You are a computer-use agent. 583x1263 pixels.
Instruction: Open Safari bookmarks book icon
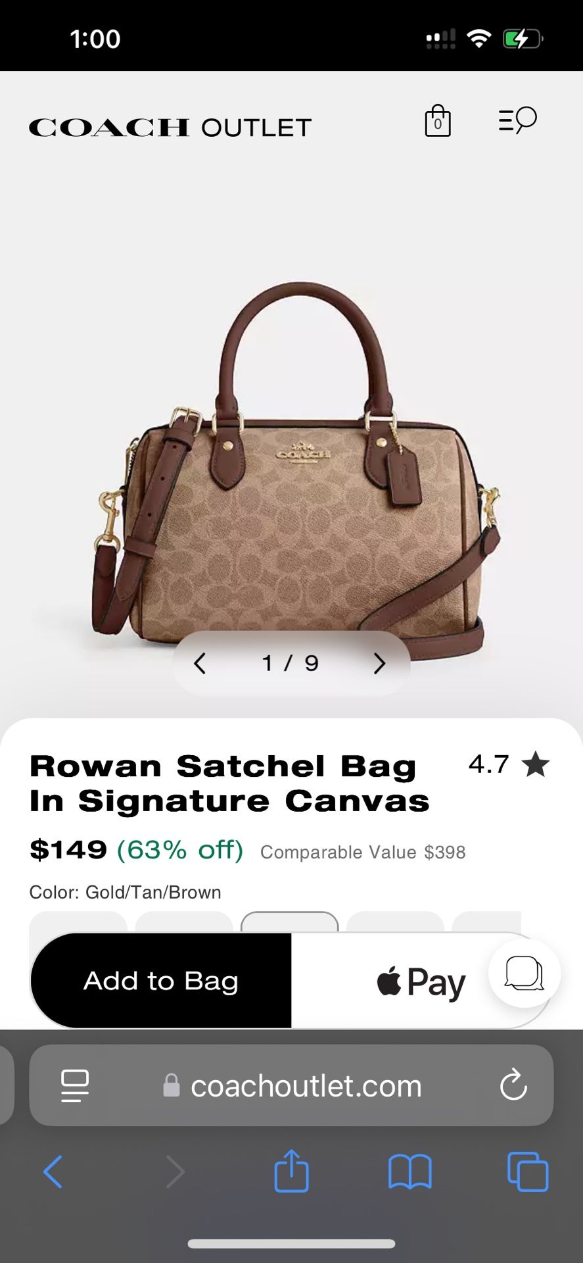pos(409,1172)
